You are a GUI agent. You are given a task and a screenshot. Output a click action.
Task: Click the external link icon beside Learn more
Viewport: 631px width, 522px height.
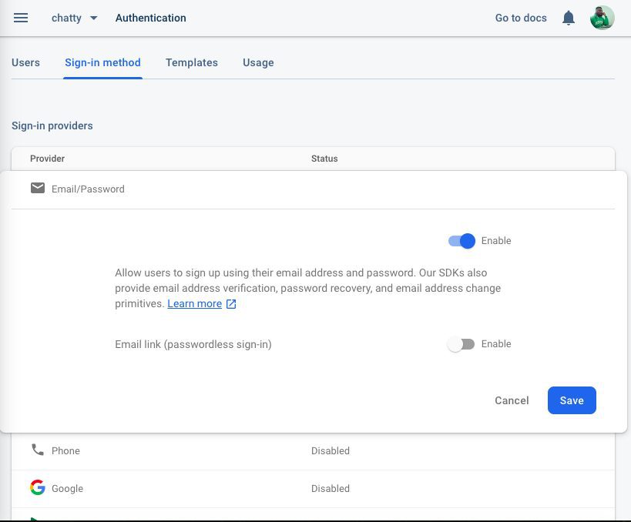pyautogui.click(x=231, y=304)
